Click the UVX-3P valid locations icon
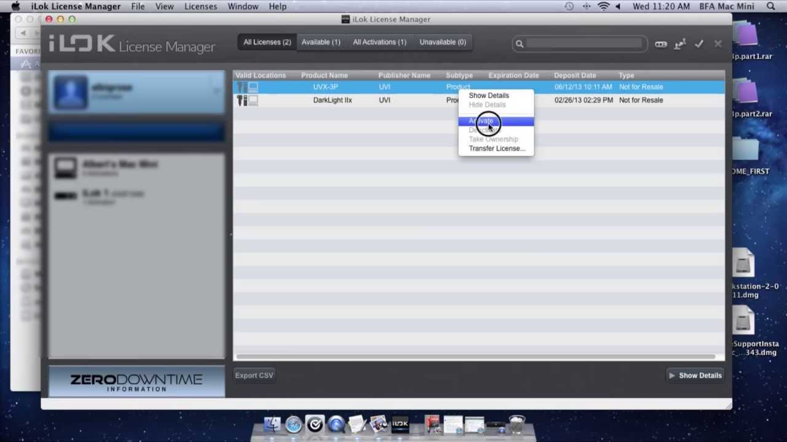This screenshot has height=442, width=787. point(247,87)
